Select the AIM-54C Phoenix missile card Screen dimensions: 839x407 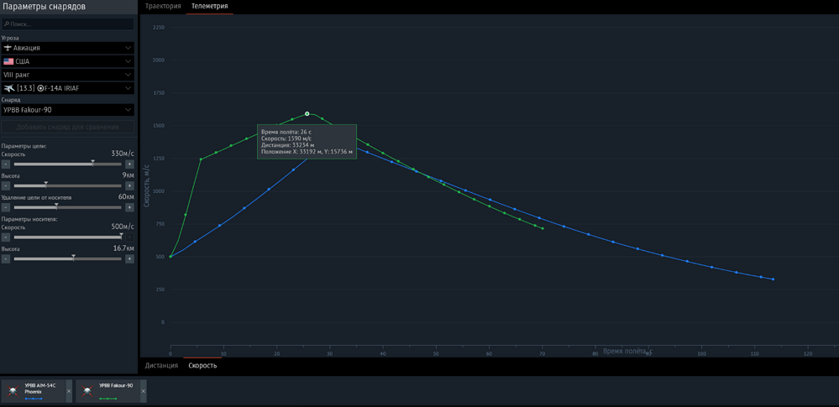[34, 392]
